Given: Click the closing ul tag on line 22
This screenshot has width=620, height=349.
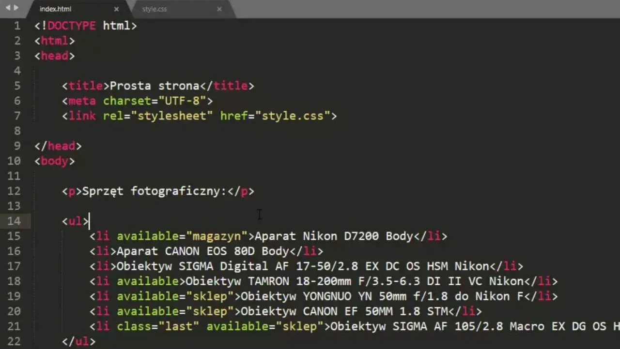Looking at the screenshot, I should 79,342.
